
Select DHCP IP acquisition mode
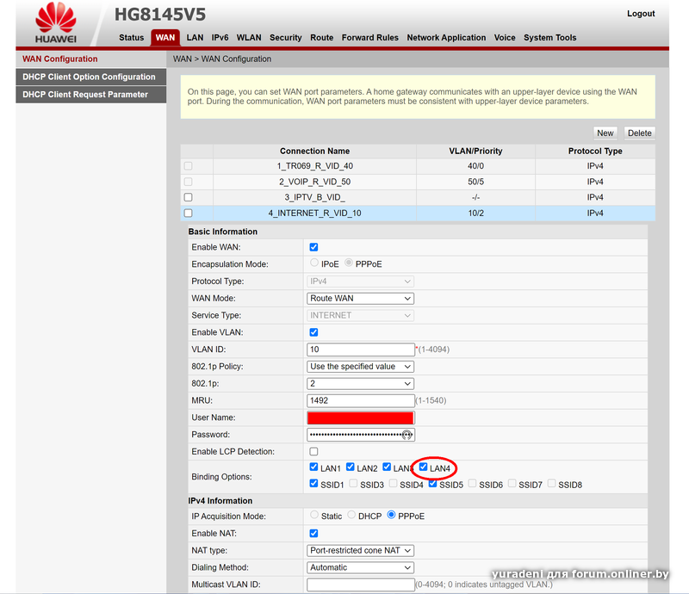[351, 516]
